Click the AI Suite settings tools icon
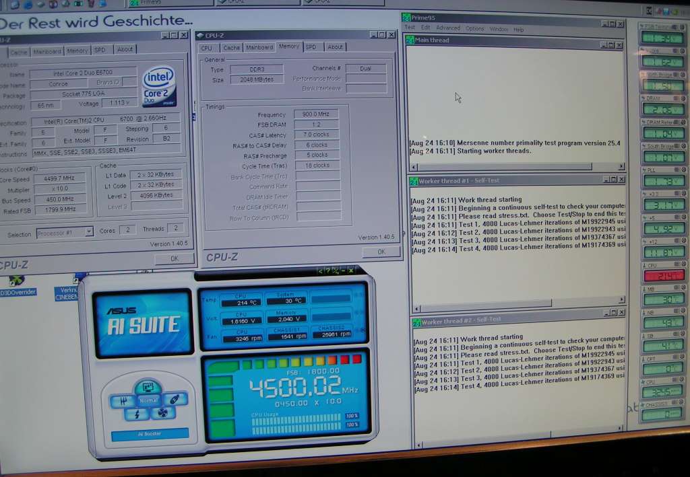 pos(336,271)
